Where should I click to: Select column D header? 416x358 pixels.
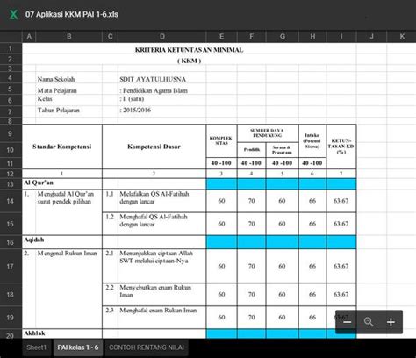(162, 37)
